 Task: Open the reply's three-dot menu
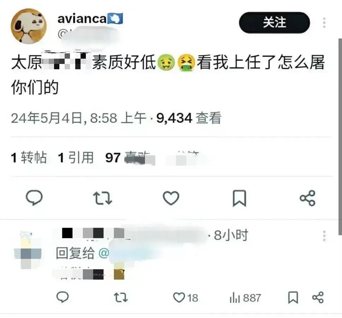pos(324,236)
